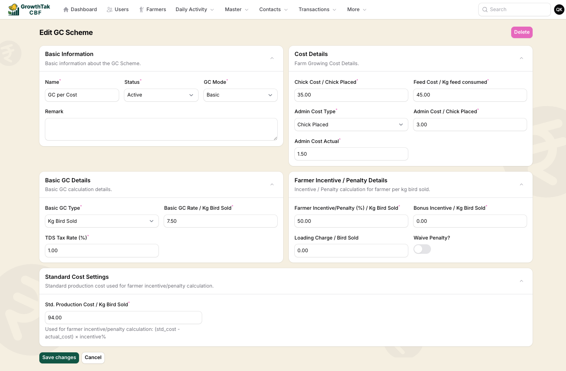Click the Name input field
566x371 pixels.
82,95
